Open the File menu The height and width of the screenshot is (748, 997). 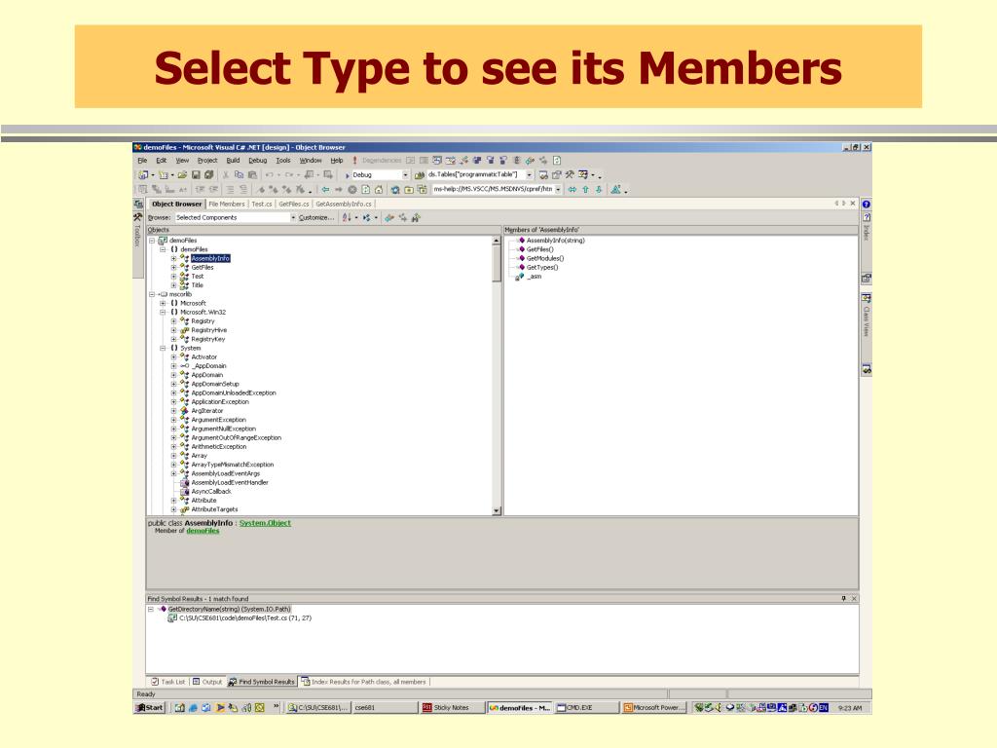tap(142, 161)
